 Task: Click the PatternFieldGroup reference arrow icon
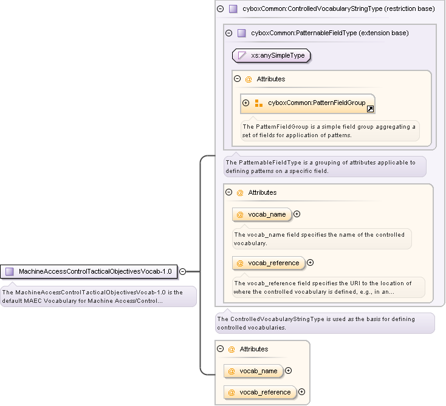[370, 109]
